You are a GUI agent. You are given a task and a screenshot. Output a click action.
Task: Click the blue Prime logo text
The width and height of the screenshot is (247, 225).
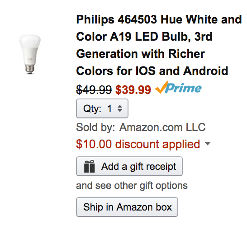coord(184,88)
